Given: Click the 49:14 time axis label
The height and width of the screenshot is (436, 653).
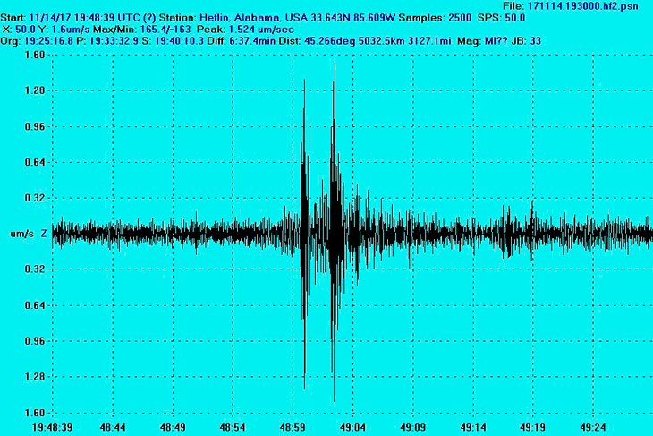Looking at the screenshot, I should (473, 427).
